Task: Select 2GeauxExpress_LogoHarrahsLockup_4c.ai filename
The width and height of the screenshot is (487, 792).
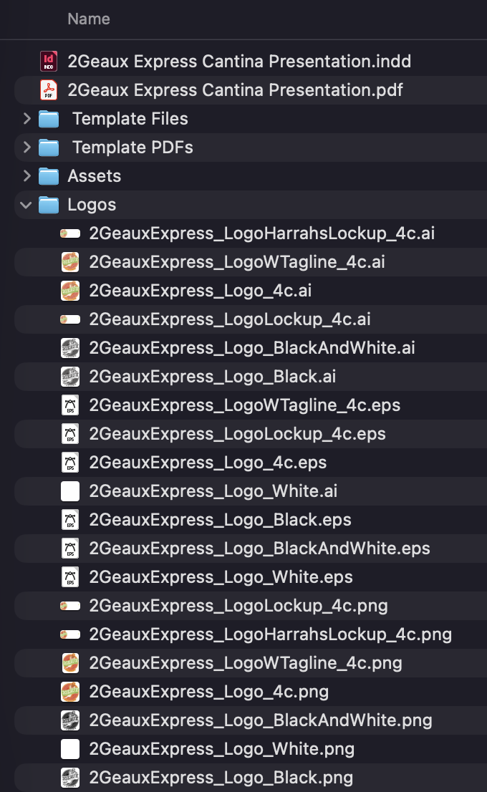Action: coord(262,233)
